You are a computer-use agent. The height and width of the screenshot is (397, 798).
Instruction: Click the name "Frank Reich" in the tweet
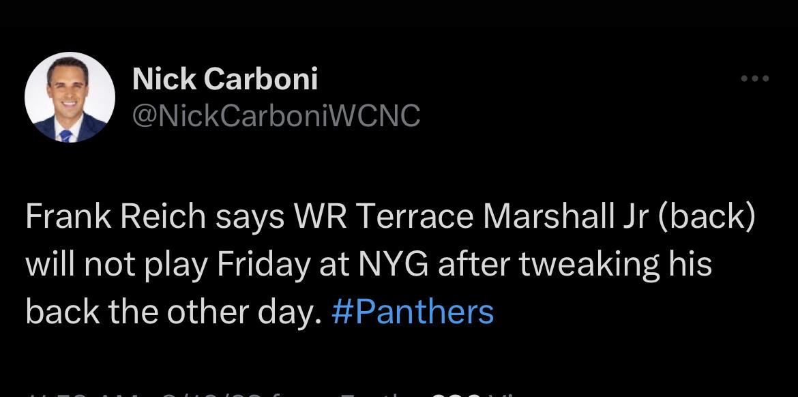pos(115,217)
